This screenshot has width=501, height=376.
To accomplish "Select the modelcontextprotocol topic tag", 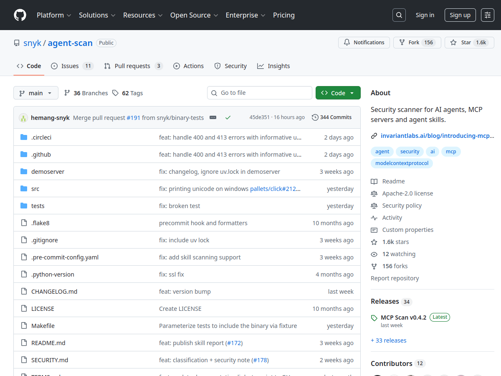I will point(402,163).
